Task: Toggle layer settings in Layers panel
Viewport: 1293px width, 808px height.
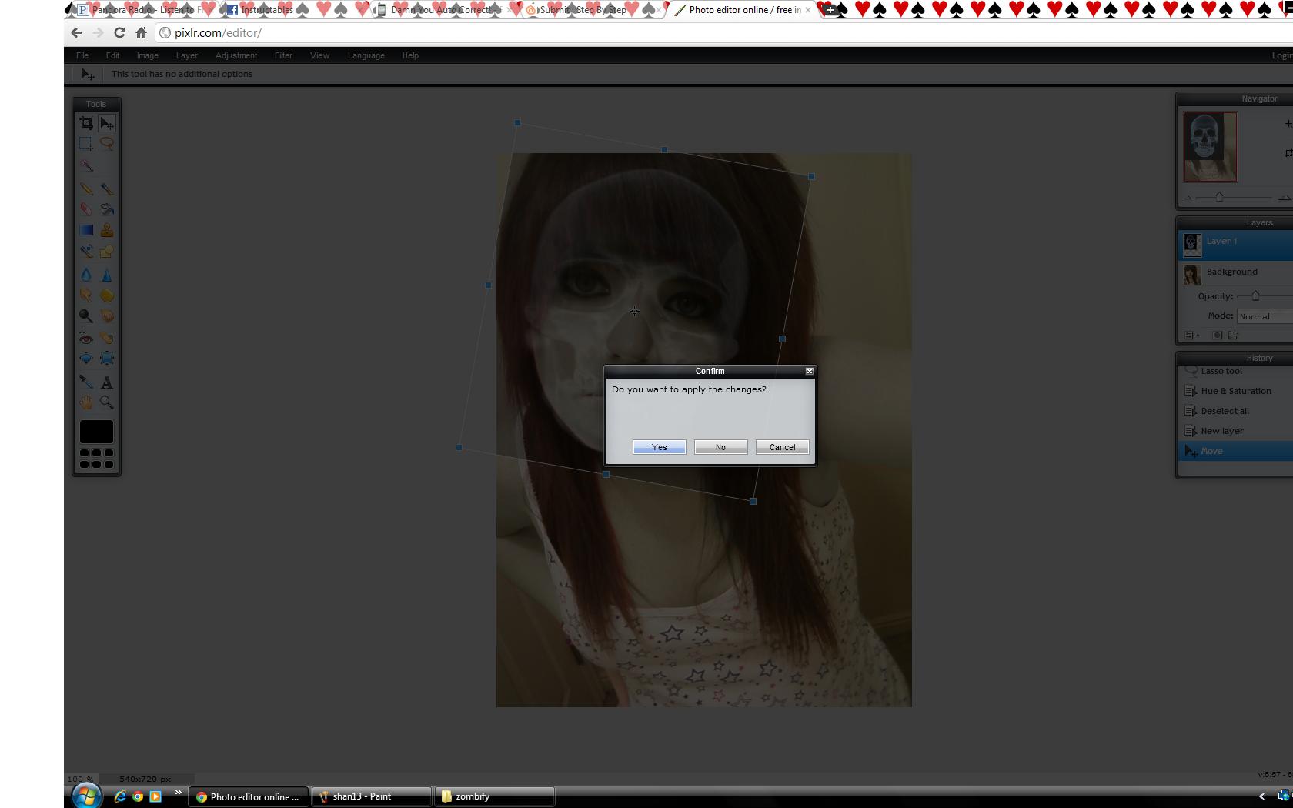Action: [x=1192, y=336]
